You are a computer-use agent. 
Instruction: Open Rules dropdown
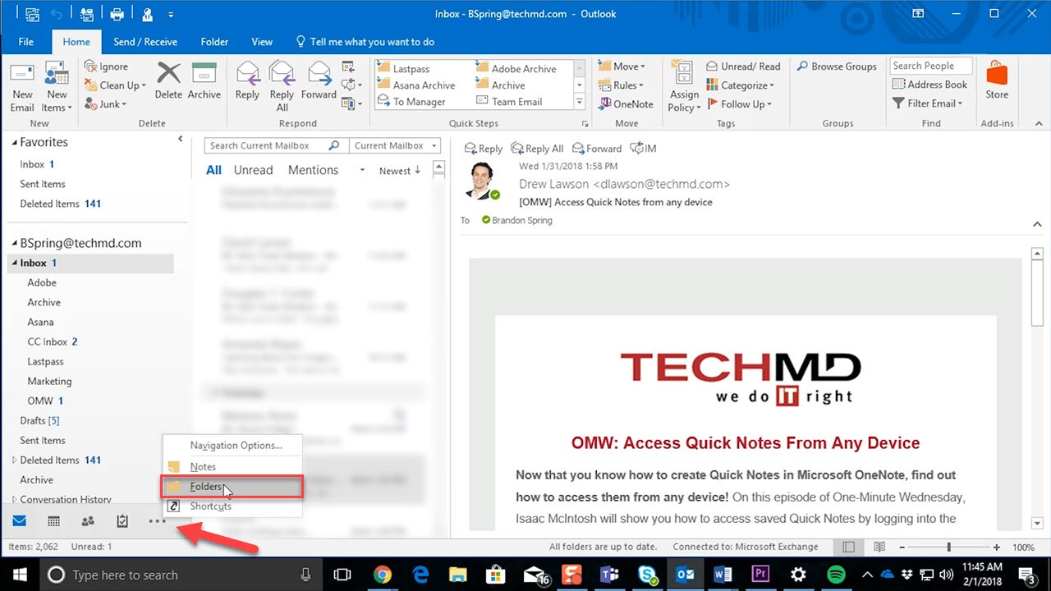[621, 85]
